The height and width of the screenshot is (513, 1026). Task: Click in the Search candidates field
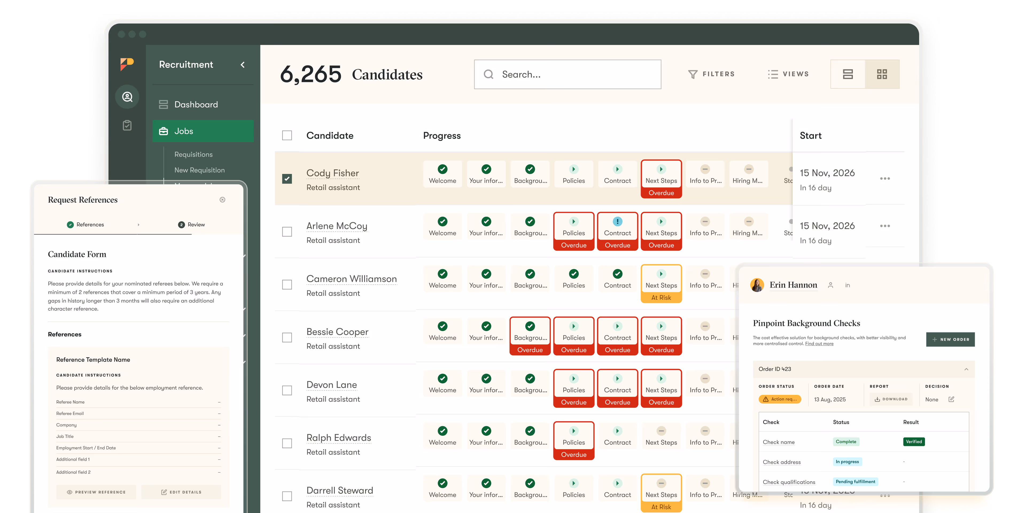tap(567, 75)
